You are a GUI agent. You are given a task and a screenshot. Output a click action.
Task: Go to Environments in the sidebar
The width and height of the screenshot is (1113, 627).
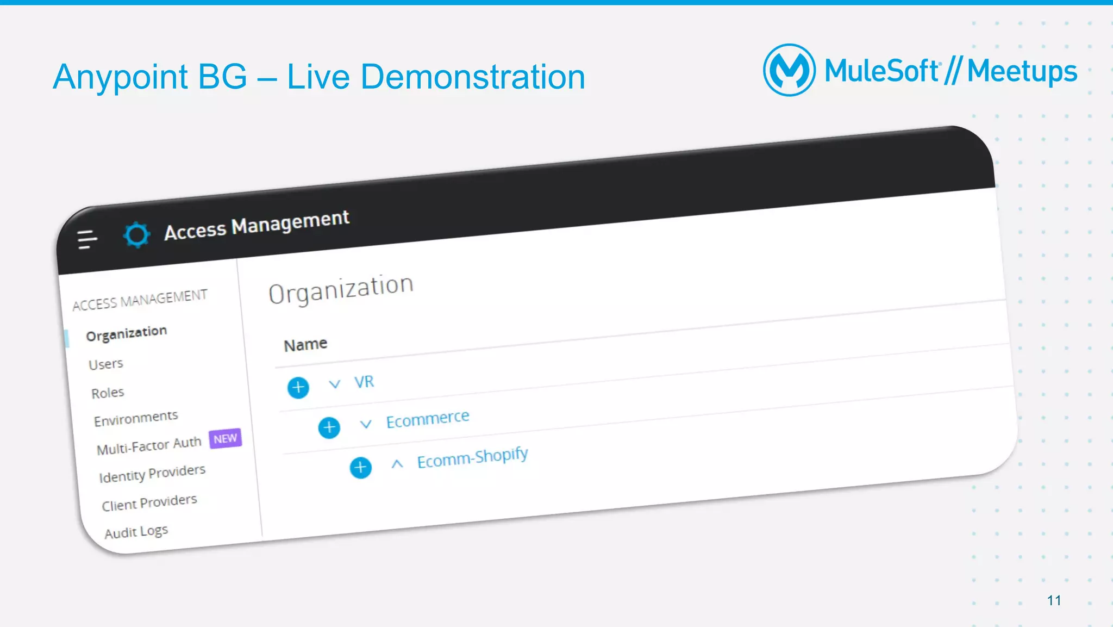click(x=136, y=418)
